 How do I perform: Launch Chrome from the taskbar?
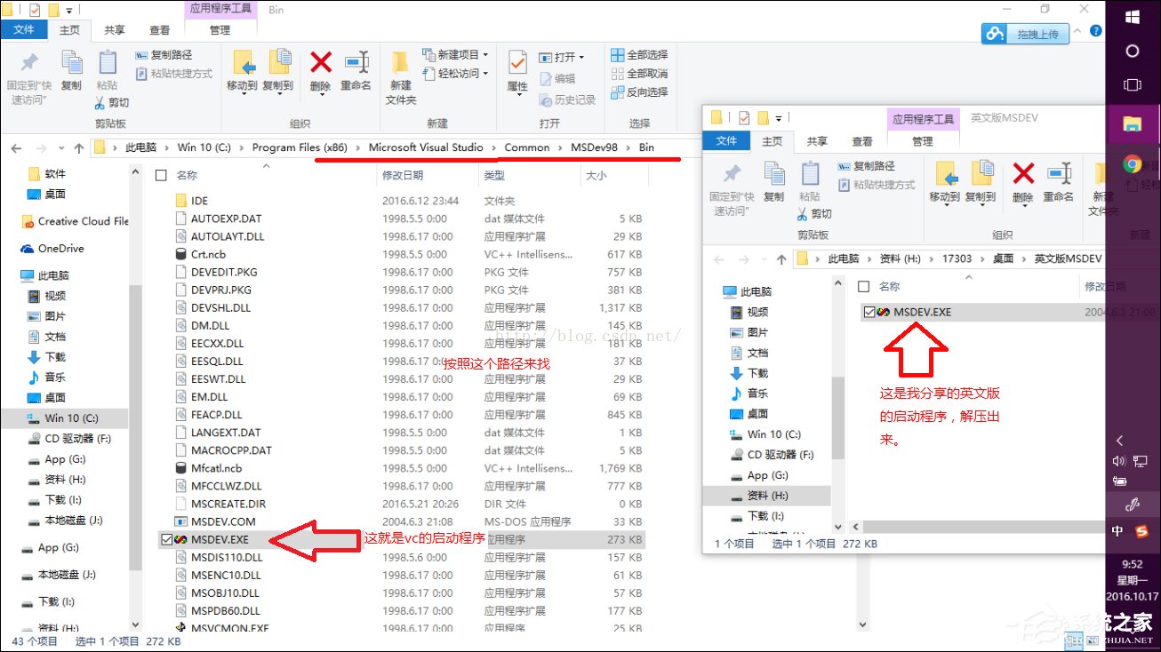(1133, 164)
